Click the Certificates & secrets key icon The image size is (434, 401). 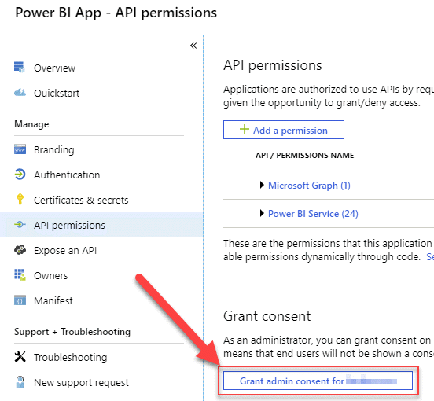[20, 200]
